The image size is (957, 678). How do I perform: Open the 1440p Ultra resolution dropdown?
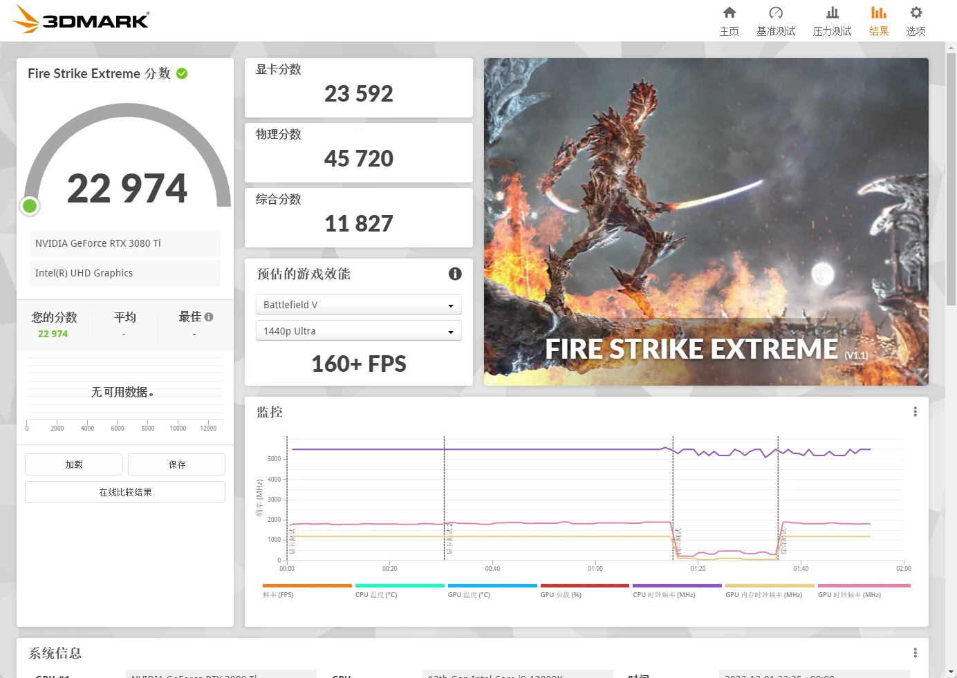(x=358, y=330)
